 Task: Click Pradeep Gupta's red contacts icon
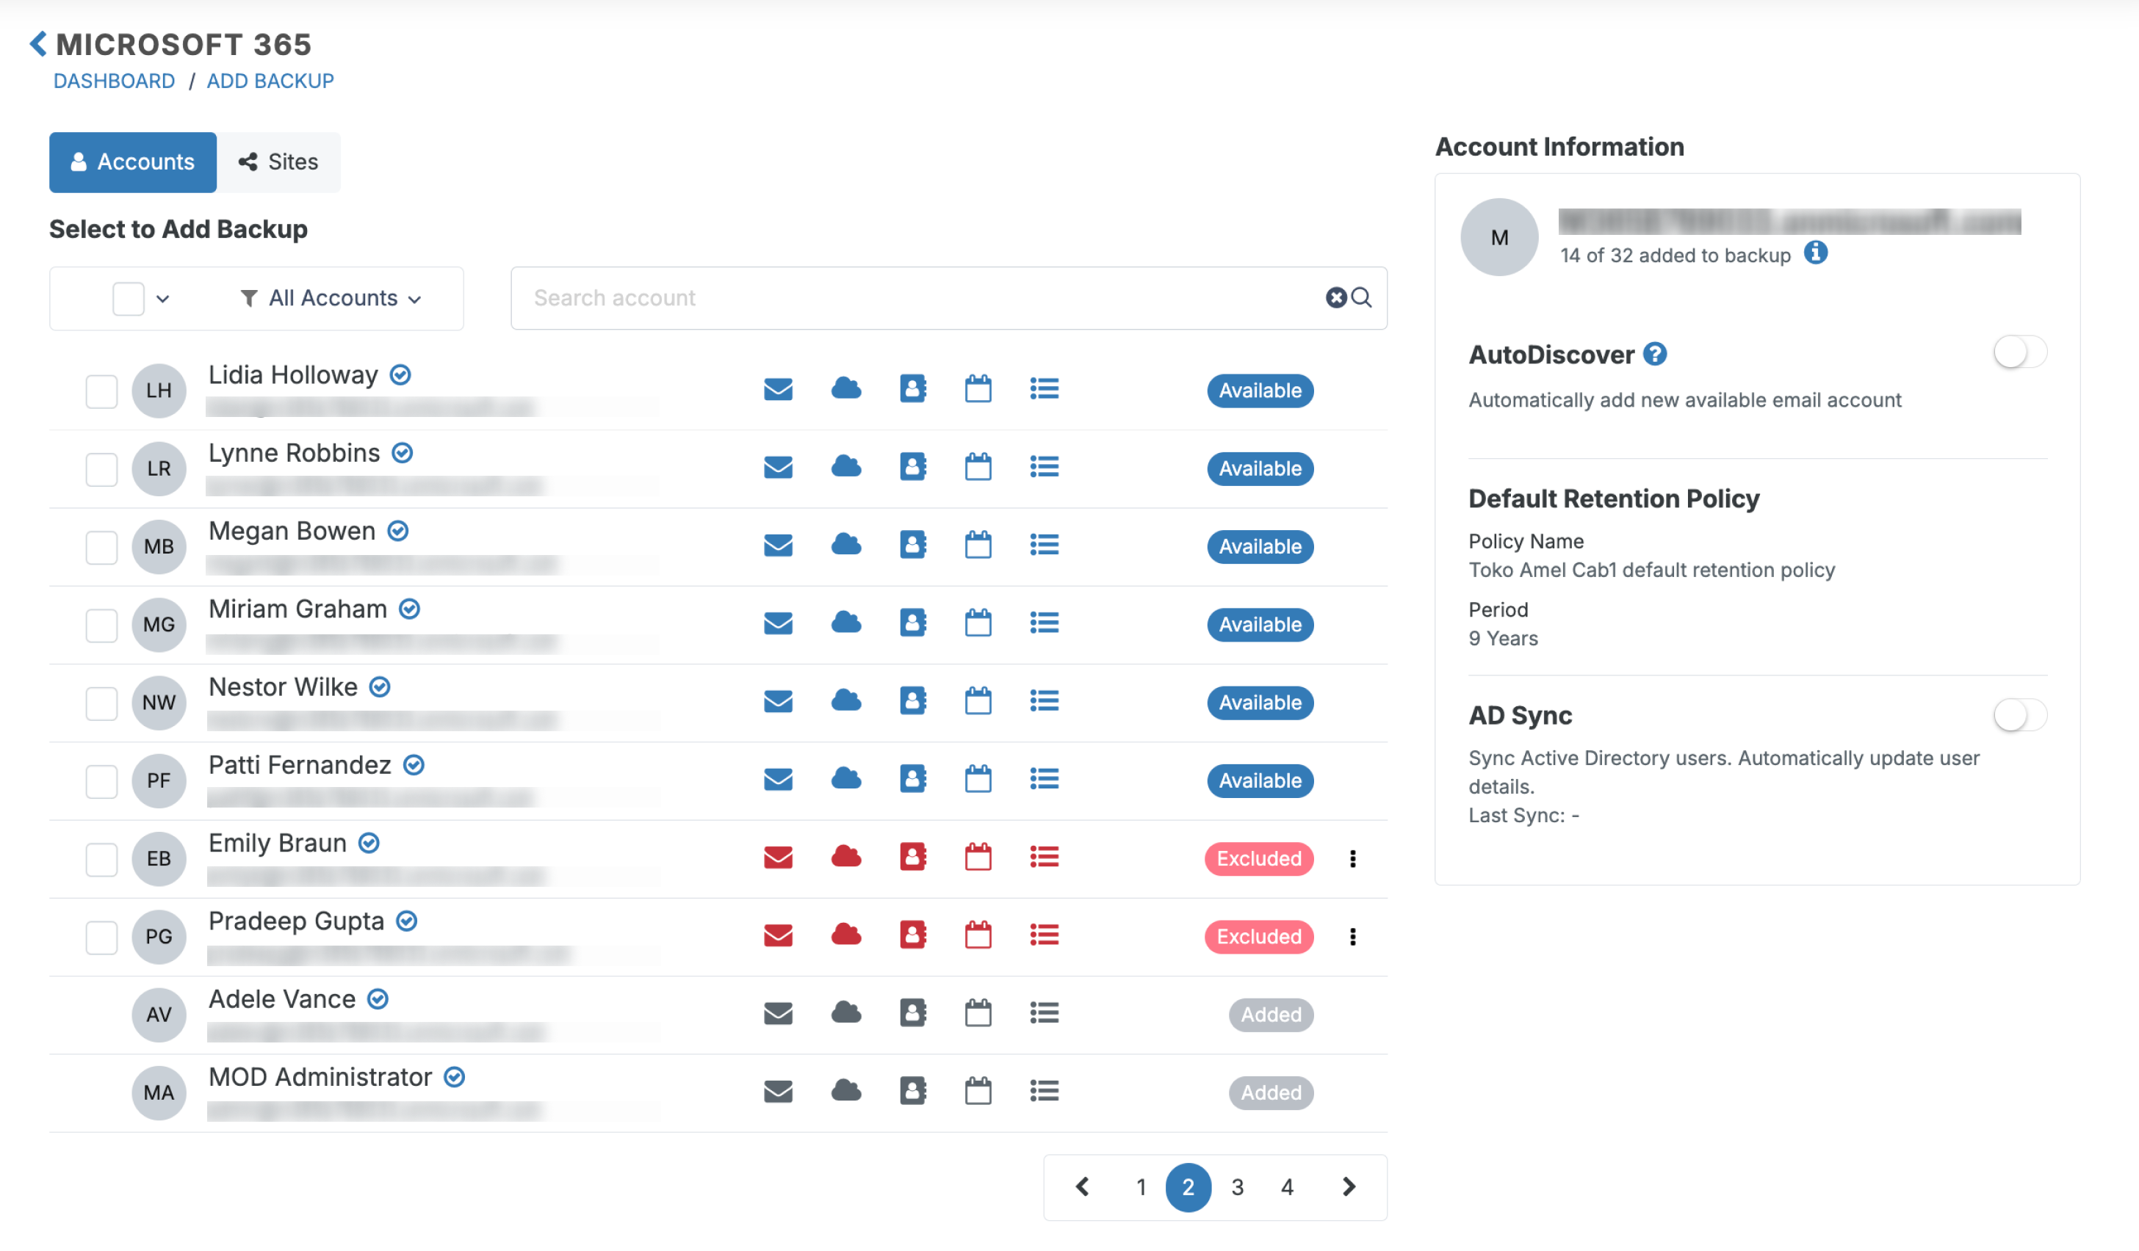(913, 935)
